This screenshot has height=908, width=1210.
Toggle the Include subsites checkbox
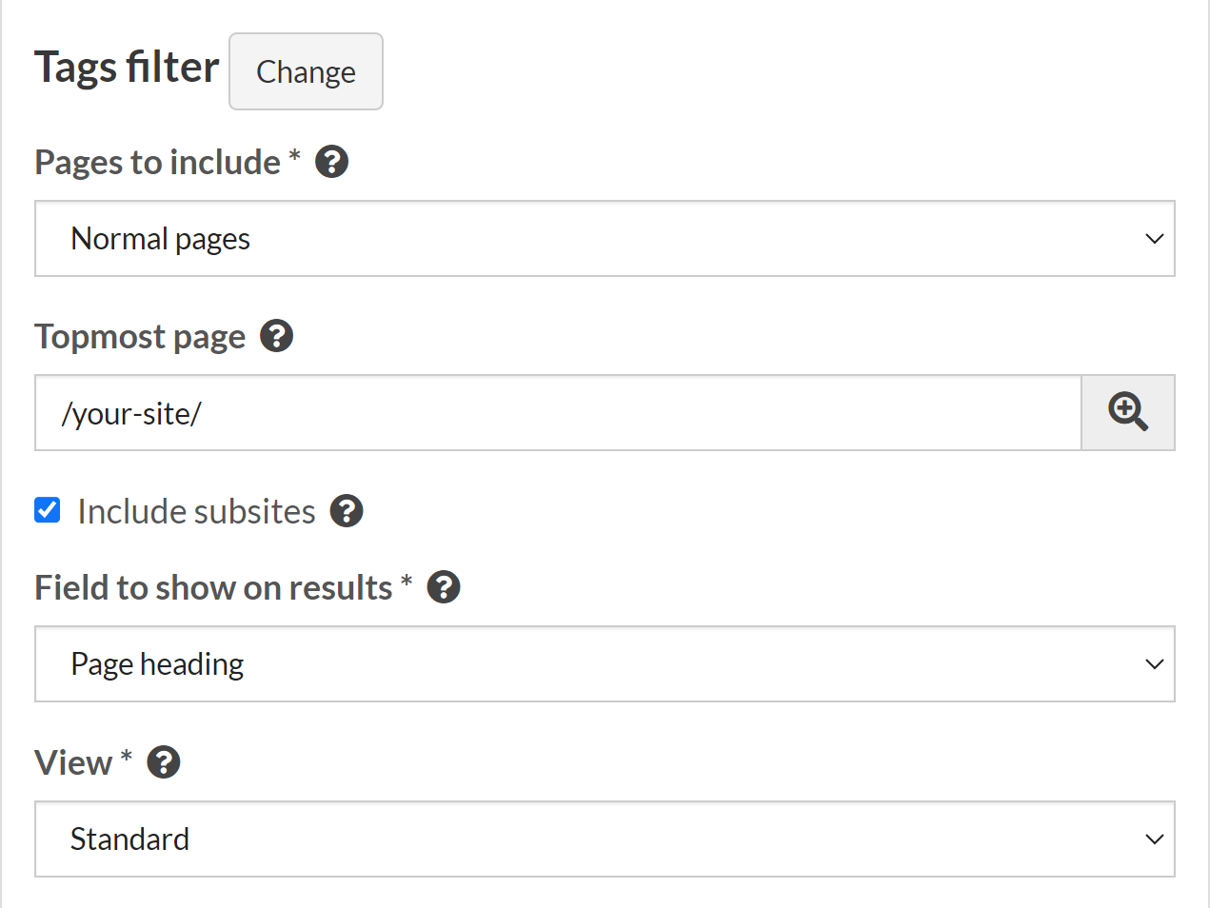pos(46,510)
